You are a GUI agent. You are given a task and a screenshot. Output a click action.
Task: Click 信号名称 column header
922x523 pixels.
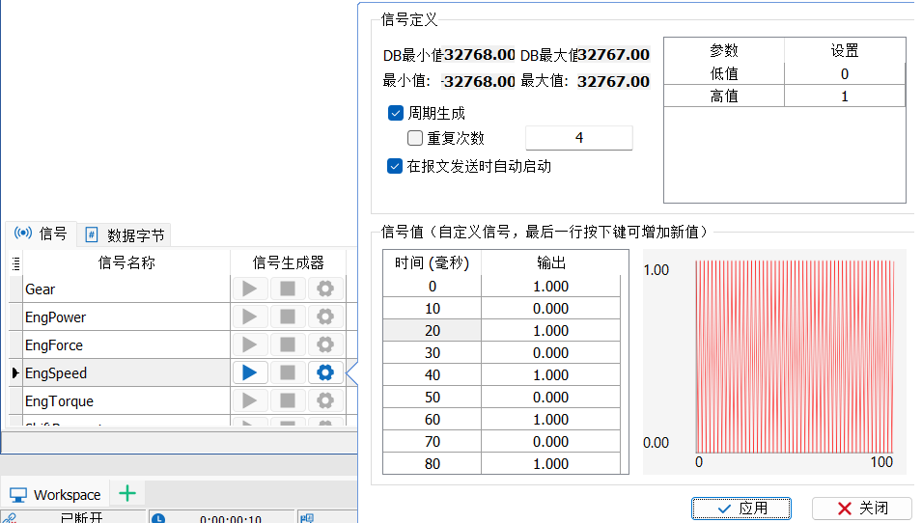(x=126, y=262)
